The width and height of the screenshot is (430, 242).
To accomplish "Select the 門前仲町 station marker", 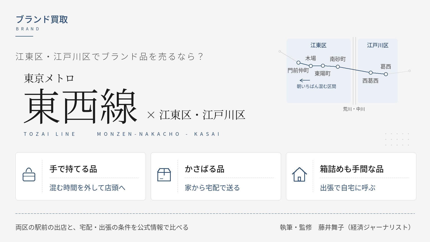I will pyautogui.click(x=298, y=62).
